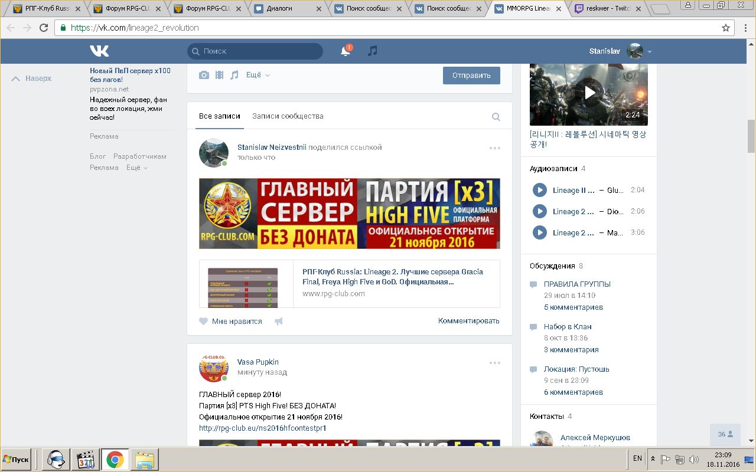756x472 pixels.
Task: Open the 5 комментариев link
Action: click(x=573, y=307)
